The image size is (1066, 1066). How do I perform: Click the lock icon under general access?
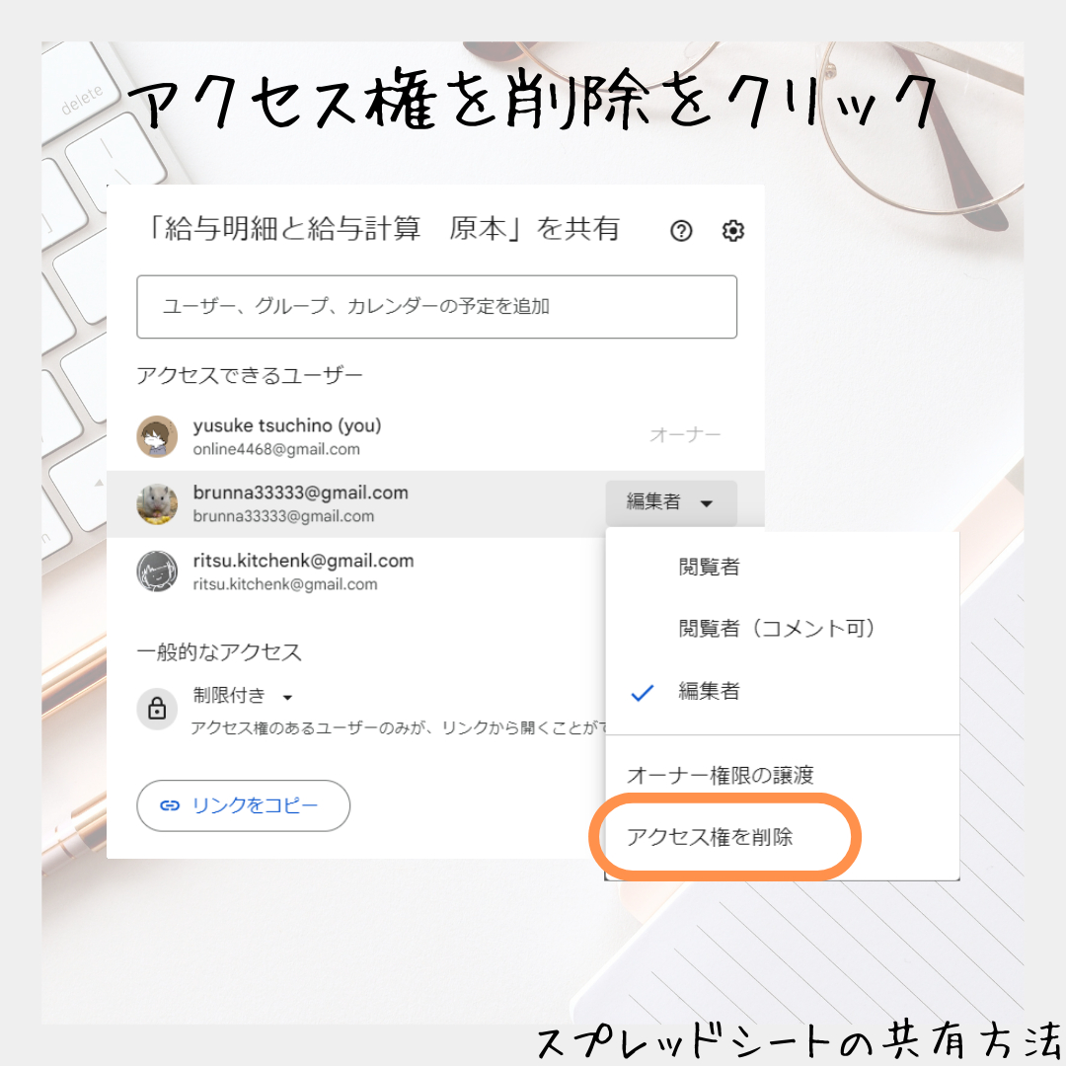[x=157, y=709]
